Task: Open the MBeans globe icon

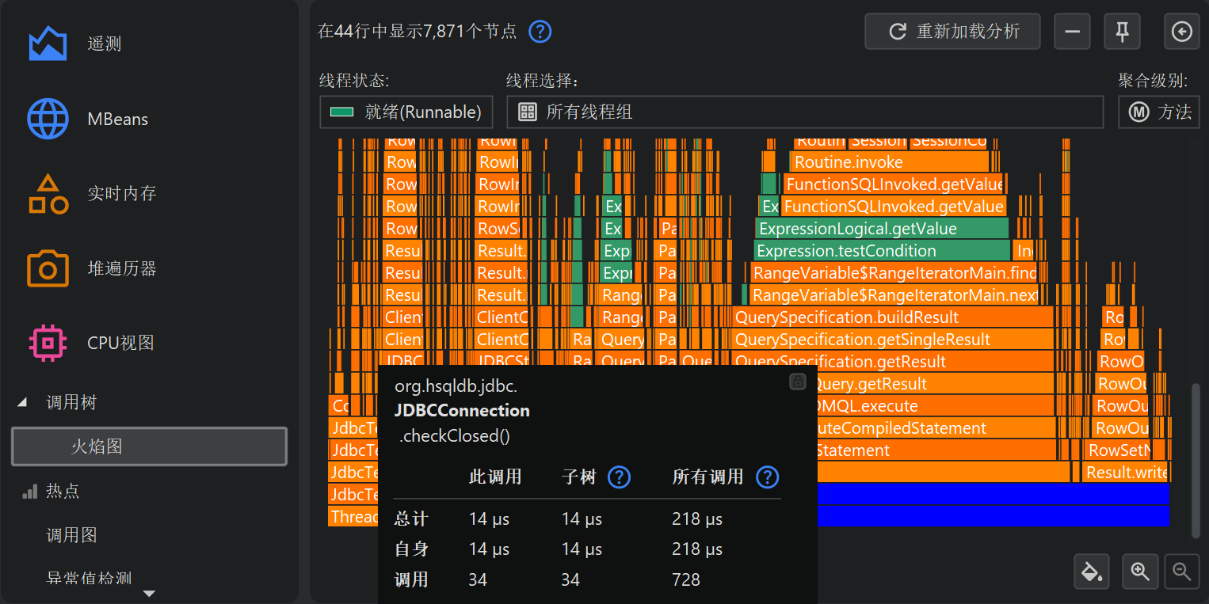Action: (48, 120)
